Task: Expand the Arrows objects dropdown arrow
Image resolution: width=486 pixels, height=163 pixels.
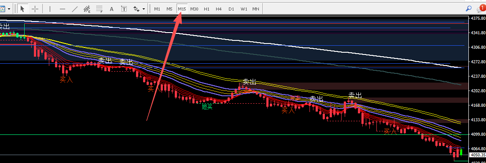Action: 144,9
